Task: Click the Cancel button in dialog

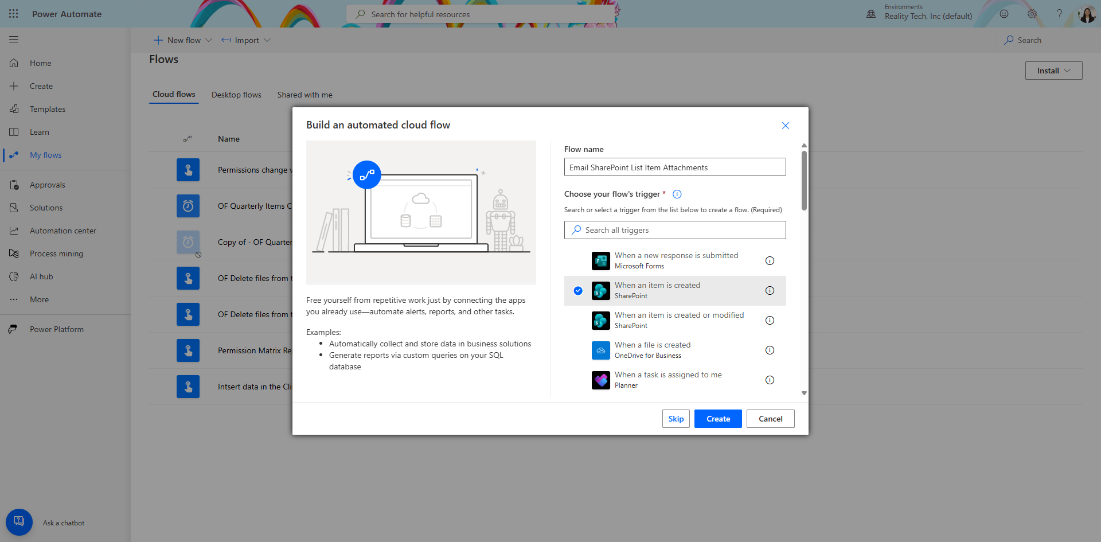Action: click(770, 419)
